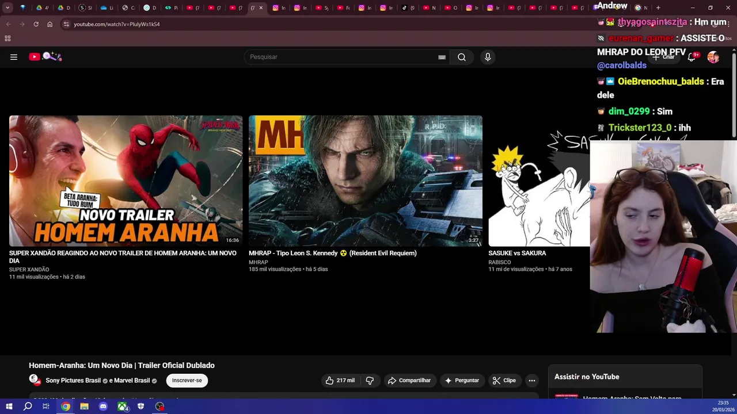Open MHRAP channel name
The image size is (737, 414).
click(259, 262)
